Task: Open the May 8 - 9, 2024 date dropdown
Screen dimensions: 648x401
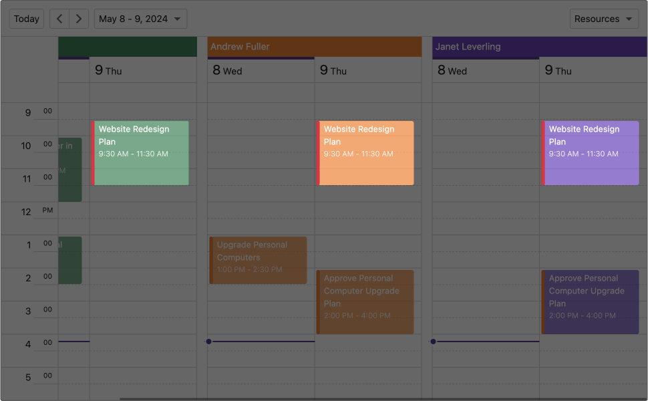Action: pyautogui.click(x=140, y=18)
